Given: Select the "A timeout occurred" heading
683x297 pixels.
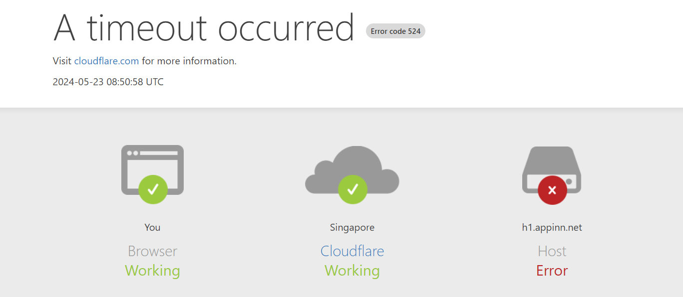Looking at the screenshot, I should (204, 28).
